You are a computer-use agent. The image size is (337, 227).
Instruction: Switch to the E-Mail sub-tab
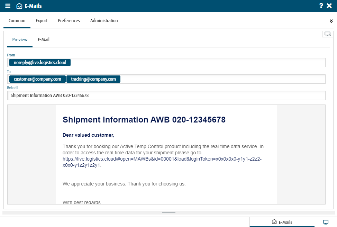point(44,39)
